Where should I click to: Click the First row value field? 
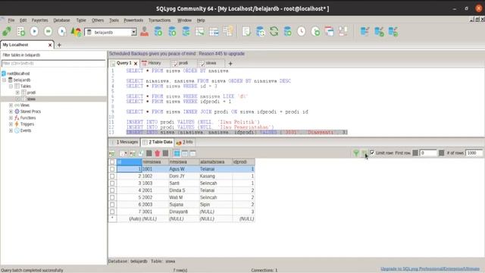(428, 153)
